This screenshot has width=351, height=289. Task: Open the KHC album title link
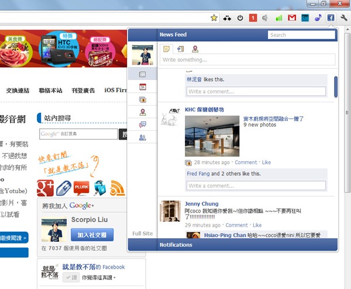273,119
